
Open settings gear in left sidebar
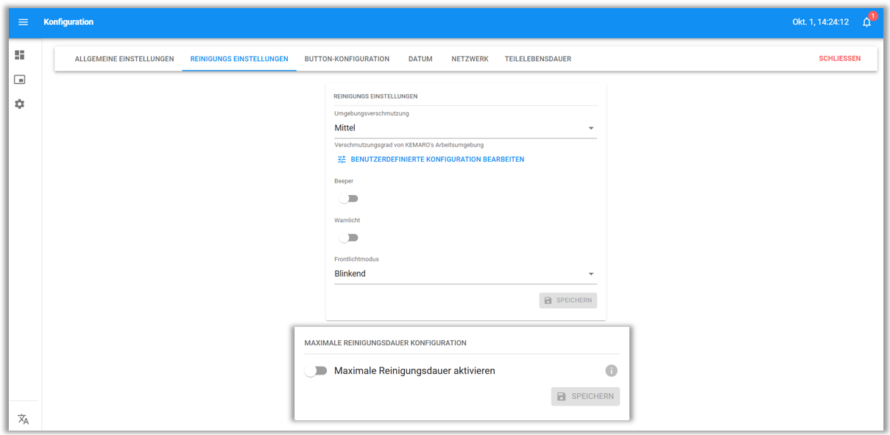click(20, 105)
